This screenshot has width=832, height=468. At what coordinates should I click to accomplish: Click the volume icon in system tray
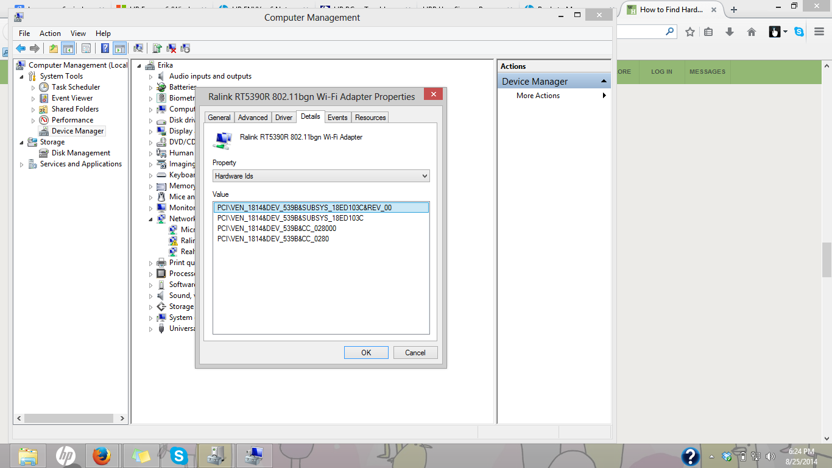pos(770,456)
